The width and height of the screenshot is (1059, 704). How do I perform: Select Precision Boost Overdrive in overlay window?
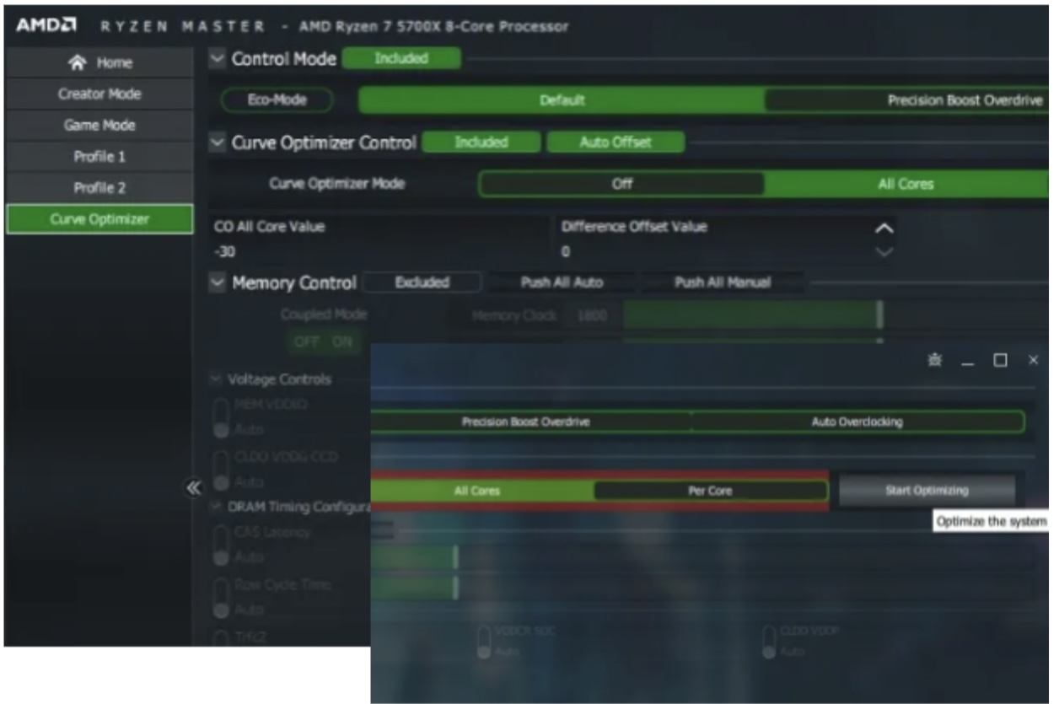[531, 422]
